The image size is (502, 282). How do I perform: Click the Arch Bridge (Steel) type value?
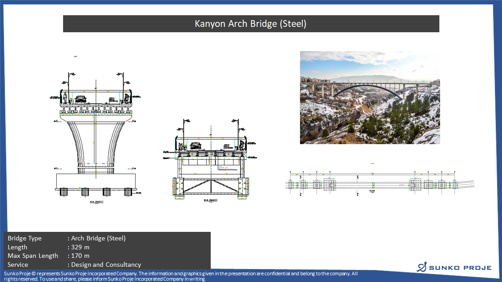pyautogui.click(x=98, y=238)
